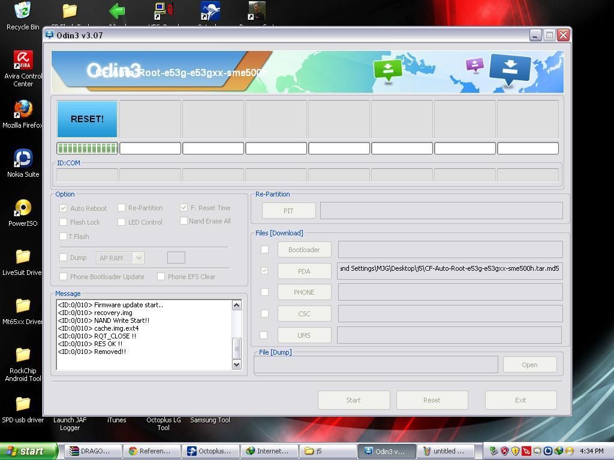Switch to the DRAGO... taskbar window
The height and width of the screenshot is (460, 614).
[x=93, y=451]
